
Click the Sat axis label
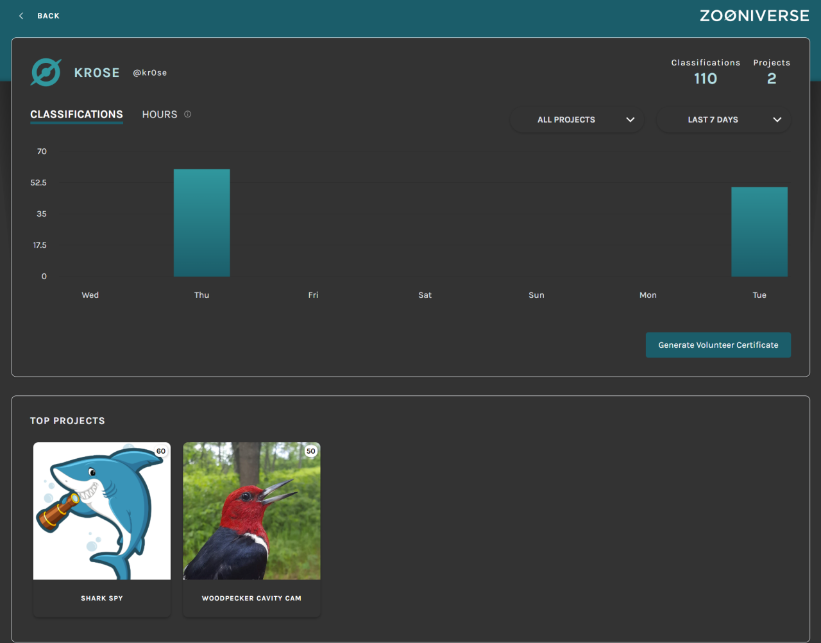point(425,295)
